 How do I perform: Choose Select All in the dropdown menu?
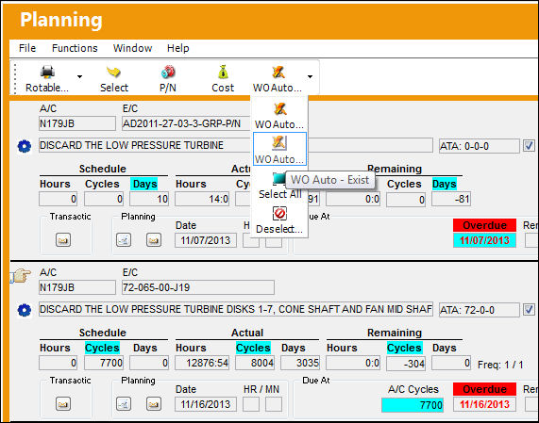279,187
